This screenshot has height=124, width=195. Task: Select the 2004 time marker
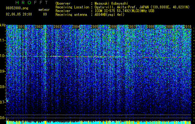[x=76, y=27]
